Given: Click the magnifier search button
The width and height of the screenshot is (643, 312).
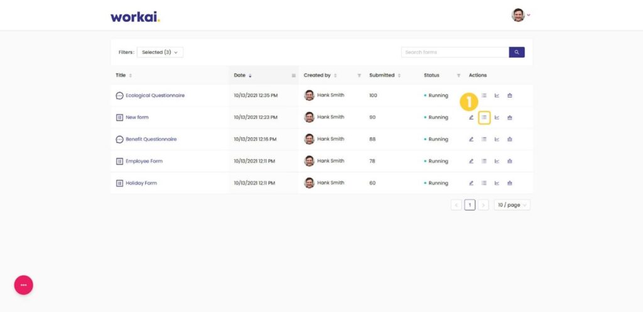Looking at the screenshot, I should click(517, 53).
